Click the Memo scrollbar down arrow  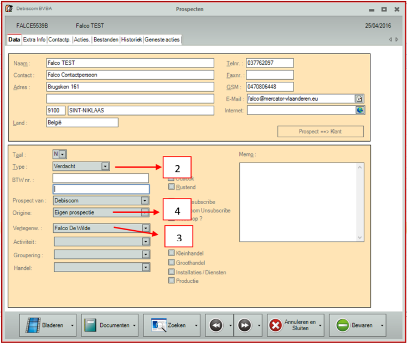(360, 237)
